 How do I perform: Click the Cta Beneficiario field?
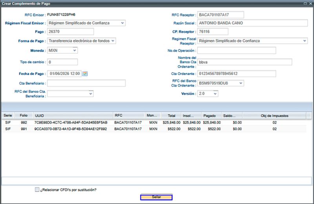(86, 83)
